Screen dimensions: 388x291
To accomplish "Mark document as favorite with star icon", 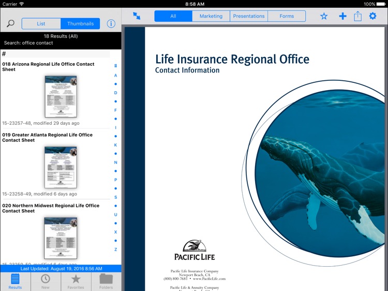I will (324, 16).
